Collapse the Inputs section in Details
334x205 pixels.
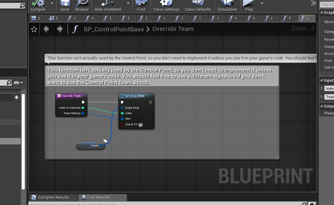321,80
